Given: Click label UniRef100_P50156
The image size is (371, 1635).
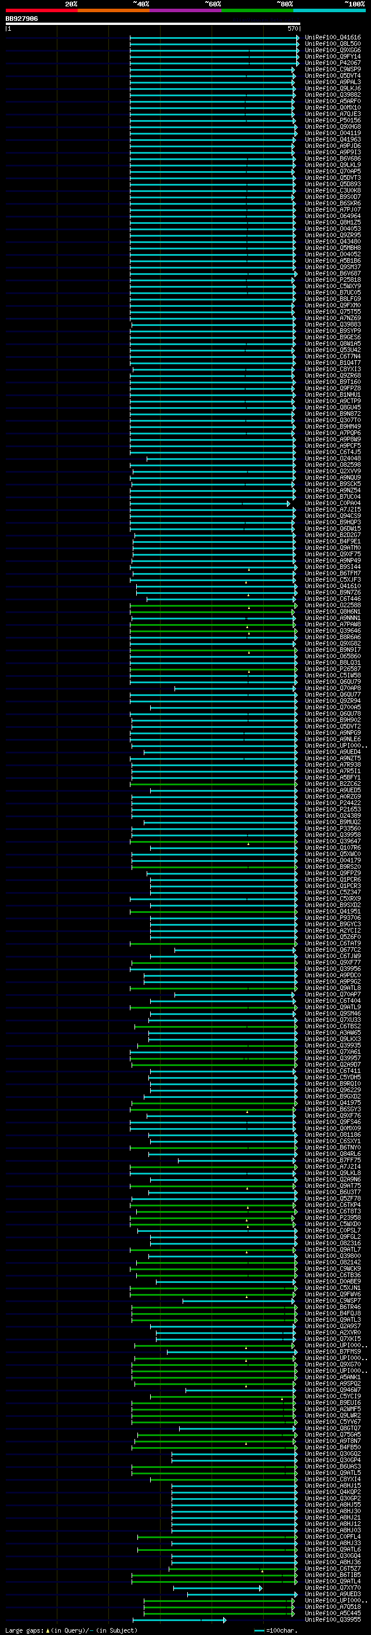Looking at the screenshot, I should point(333,121).
